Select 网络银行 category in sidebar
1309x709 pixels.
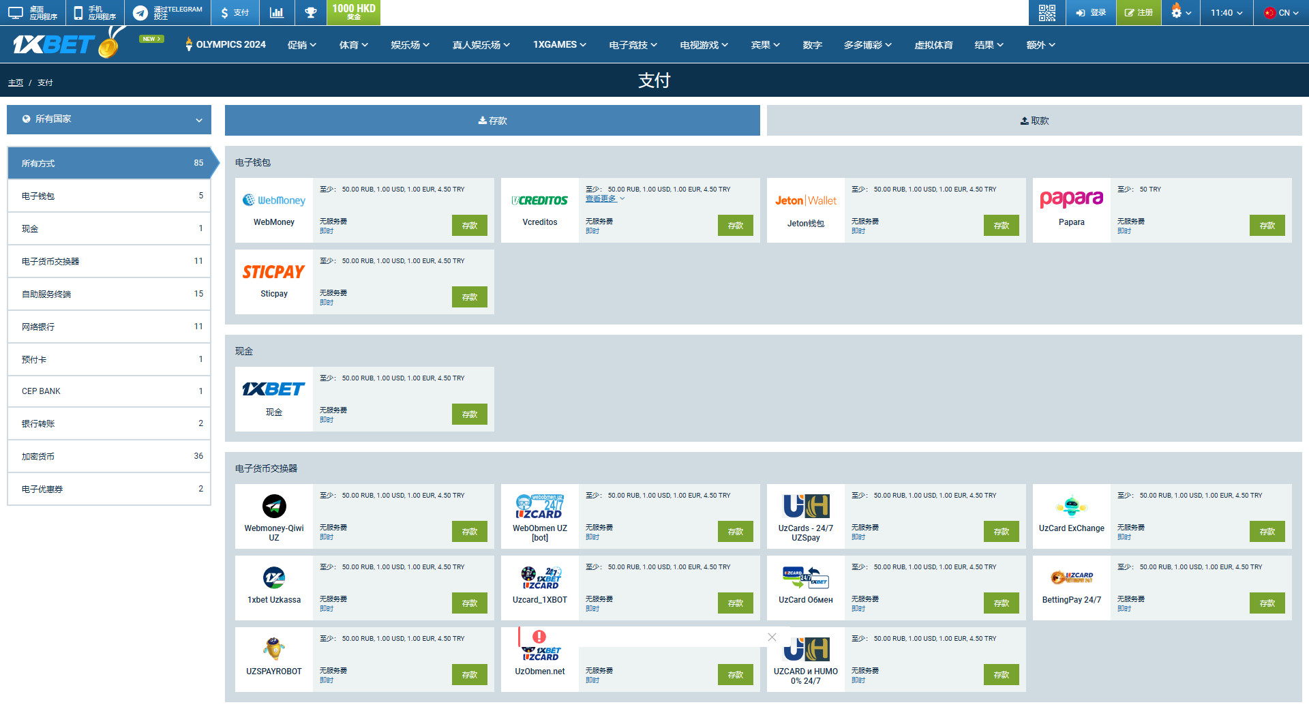coord(109,327)
